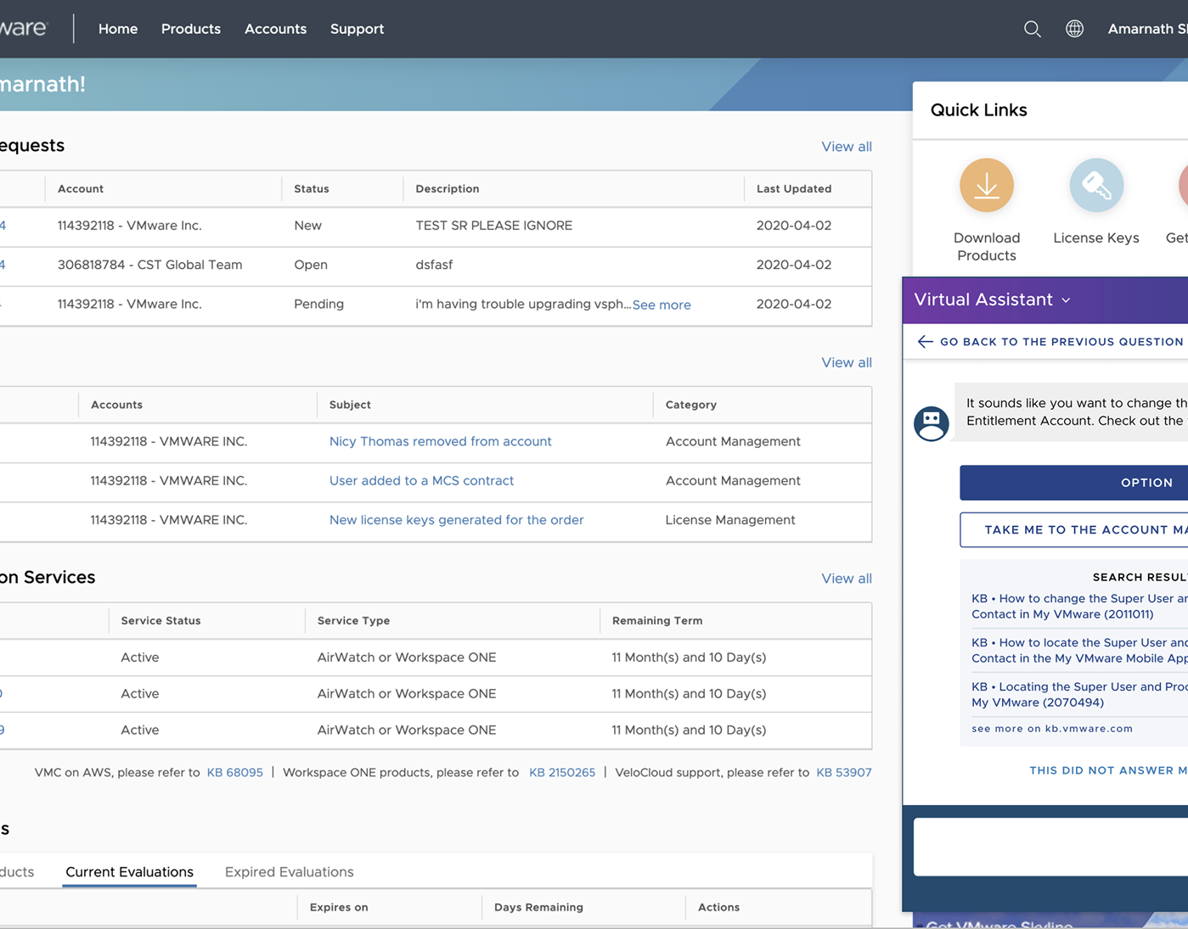1188x929 pixels.
Task: Open KB 2150265 article link
Action: pos(561,773)
